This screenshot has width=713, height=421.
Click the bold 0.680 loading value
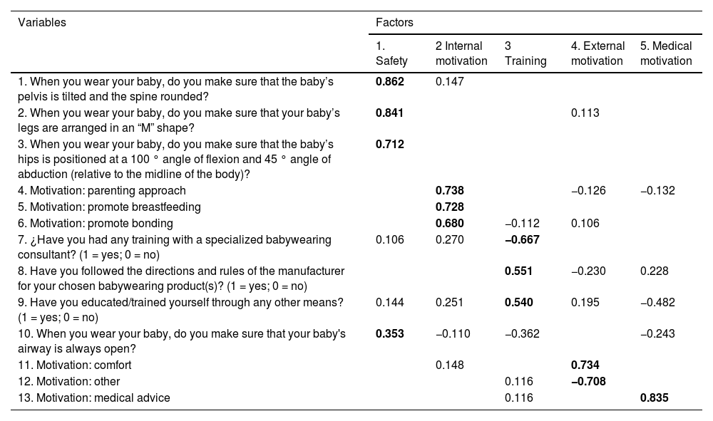click(x=450, y=224)
